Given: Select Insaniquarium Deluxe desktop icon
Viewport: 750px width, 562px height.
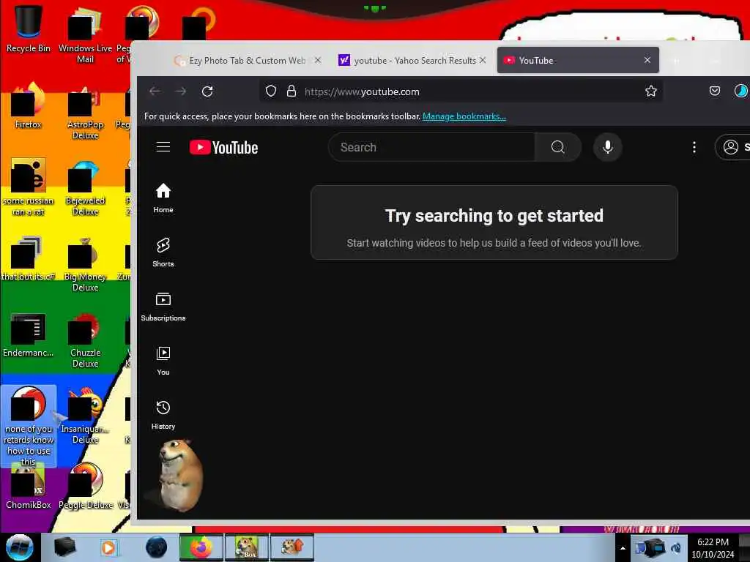Looking at the screenshot, I should pyautogui.click(x=85, y=416).
